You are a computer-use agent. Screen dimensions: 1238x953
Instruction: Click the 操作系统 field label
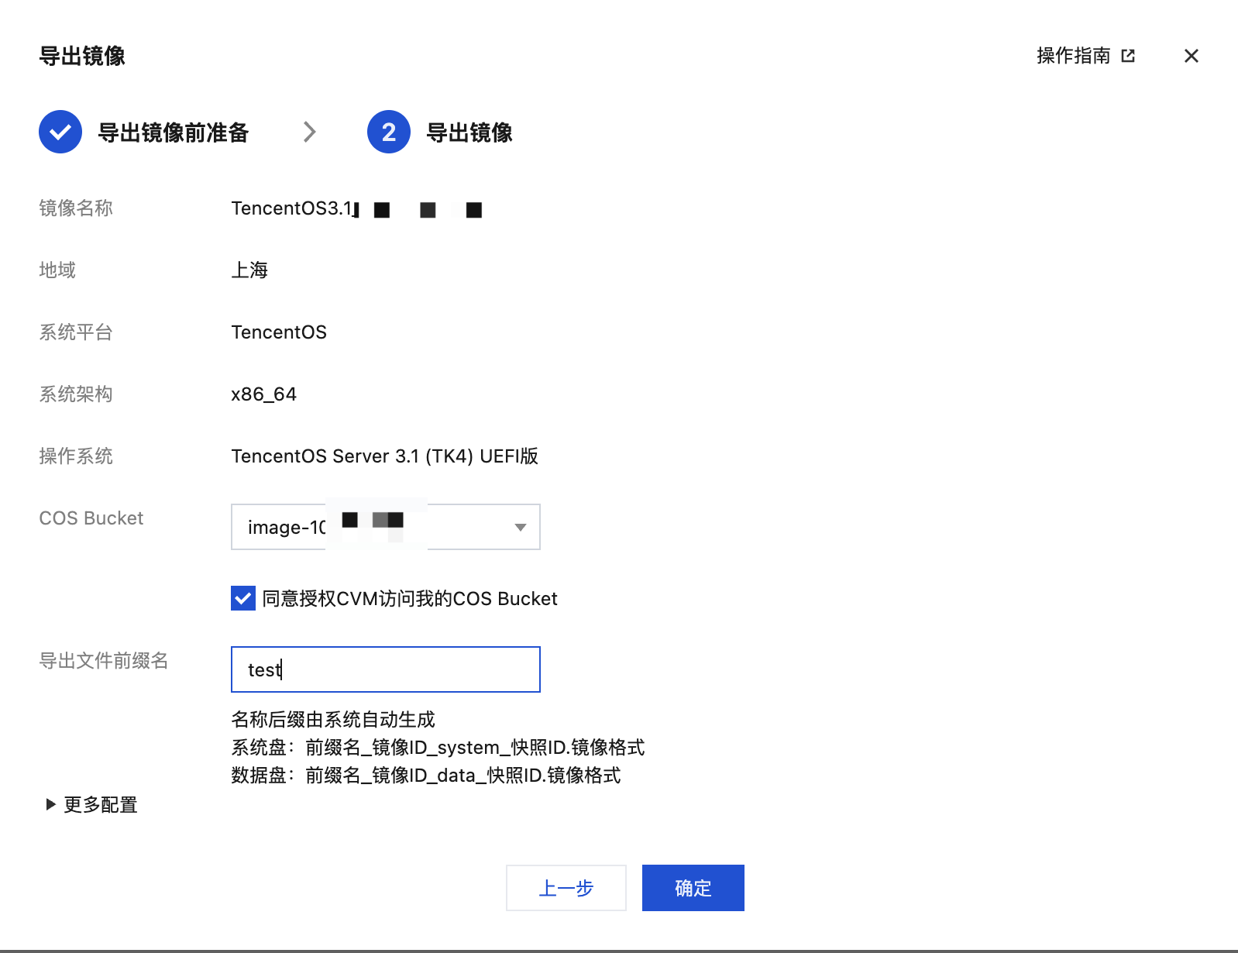pos(76,456)
